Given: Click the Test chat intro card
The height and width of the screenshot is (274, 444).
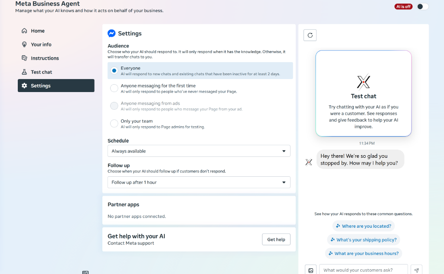Looking at the screenshot, I should pos(364,93).
